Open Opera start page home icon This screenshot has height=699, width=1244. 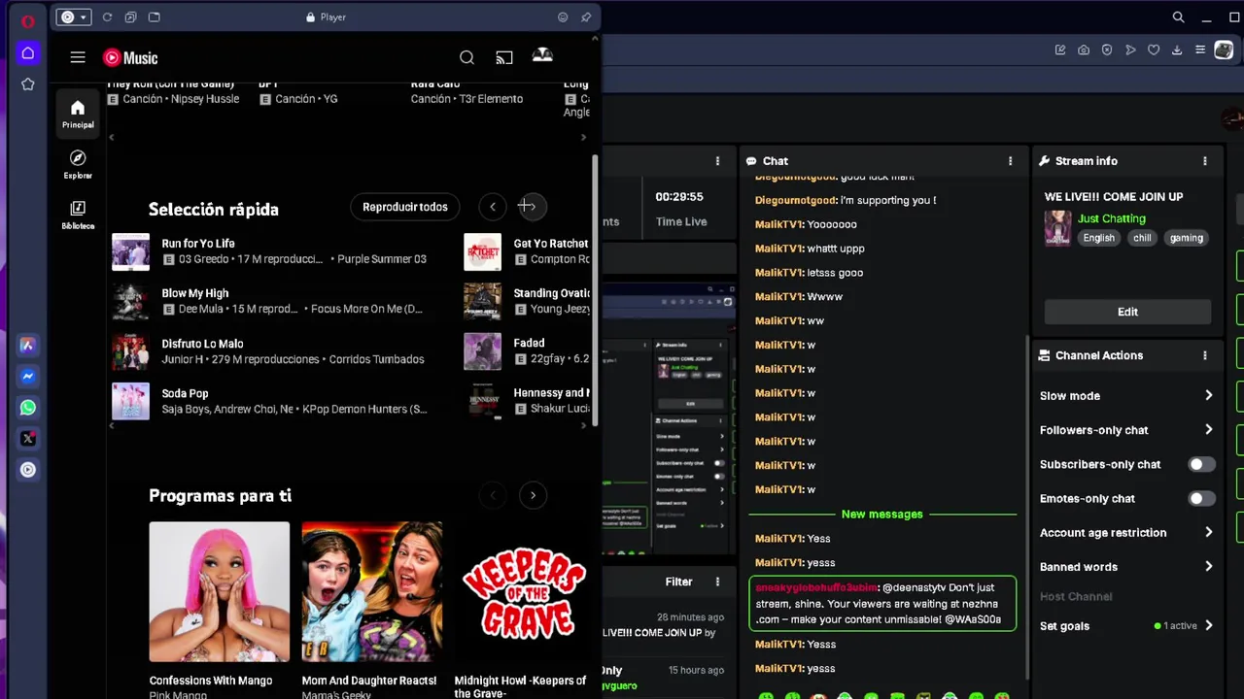pyautogui.click(x=27, y=53)
